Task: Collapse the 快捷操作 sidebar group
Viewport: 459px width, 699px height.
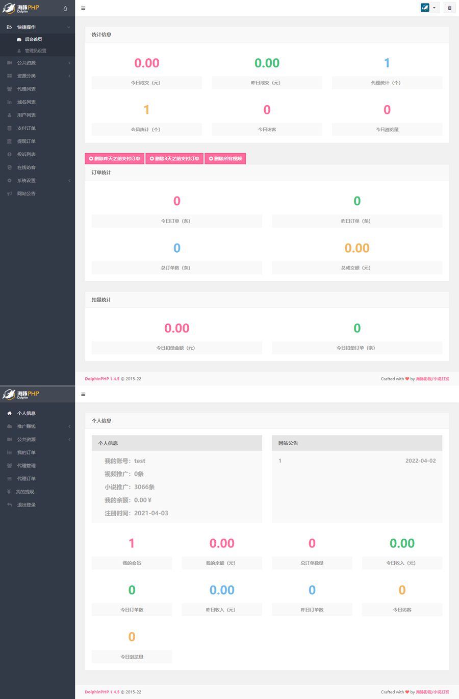Action: click(69, 27)
